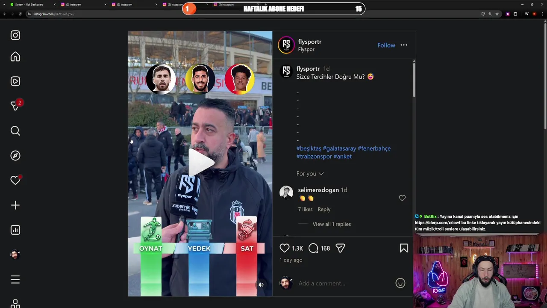Click the zoom magnifier icon in the address bar
Screen dimensions: 547x308
pyautogui.click(x=490, y=14)
